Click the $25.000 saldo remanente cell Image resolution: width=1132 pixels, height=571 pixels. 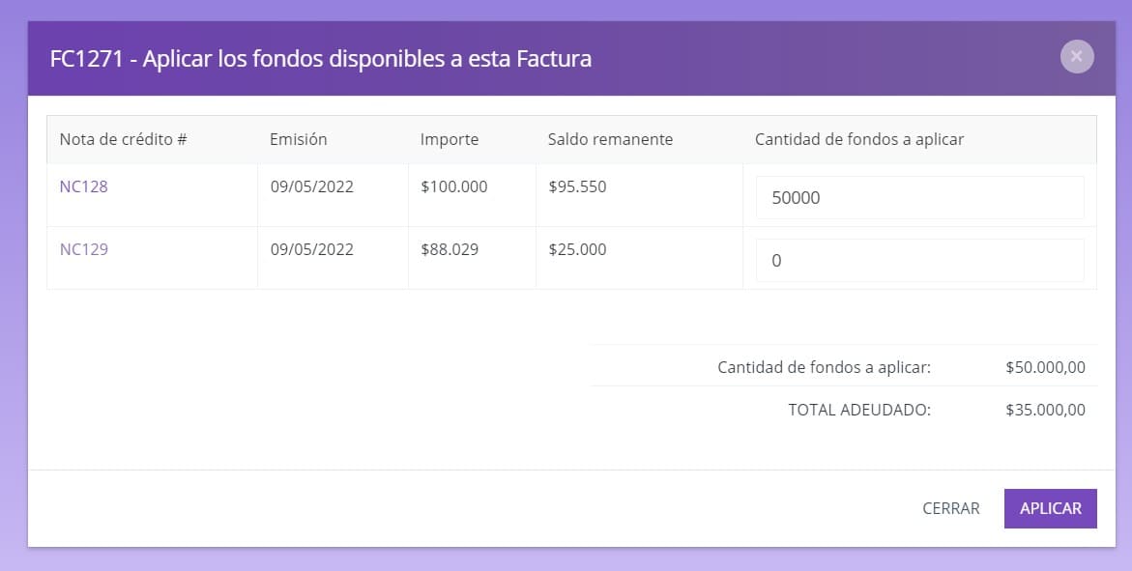tap(577, 249)
